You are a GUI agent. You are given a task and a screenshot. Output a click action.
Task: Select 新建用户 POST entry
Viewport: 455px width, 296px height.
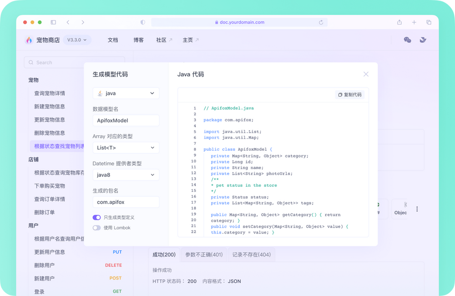click(78, 279)
